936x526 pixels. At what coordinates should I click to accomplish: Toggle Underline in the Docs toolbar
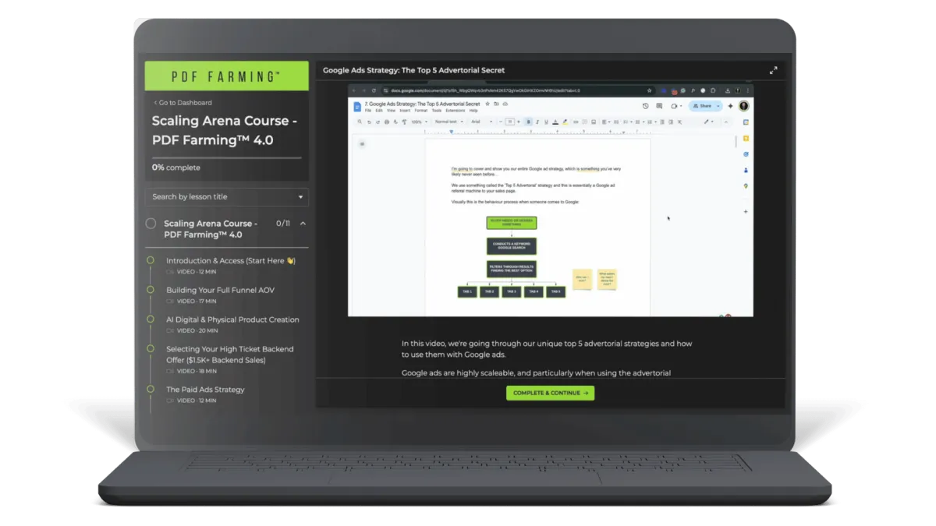click(x=546, y=122)
